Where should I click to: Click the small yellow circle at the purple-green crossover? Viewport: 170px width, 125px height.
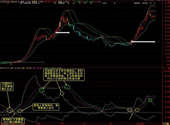tap(19, 111)
